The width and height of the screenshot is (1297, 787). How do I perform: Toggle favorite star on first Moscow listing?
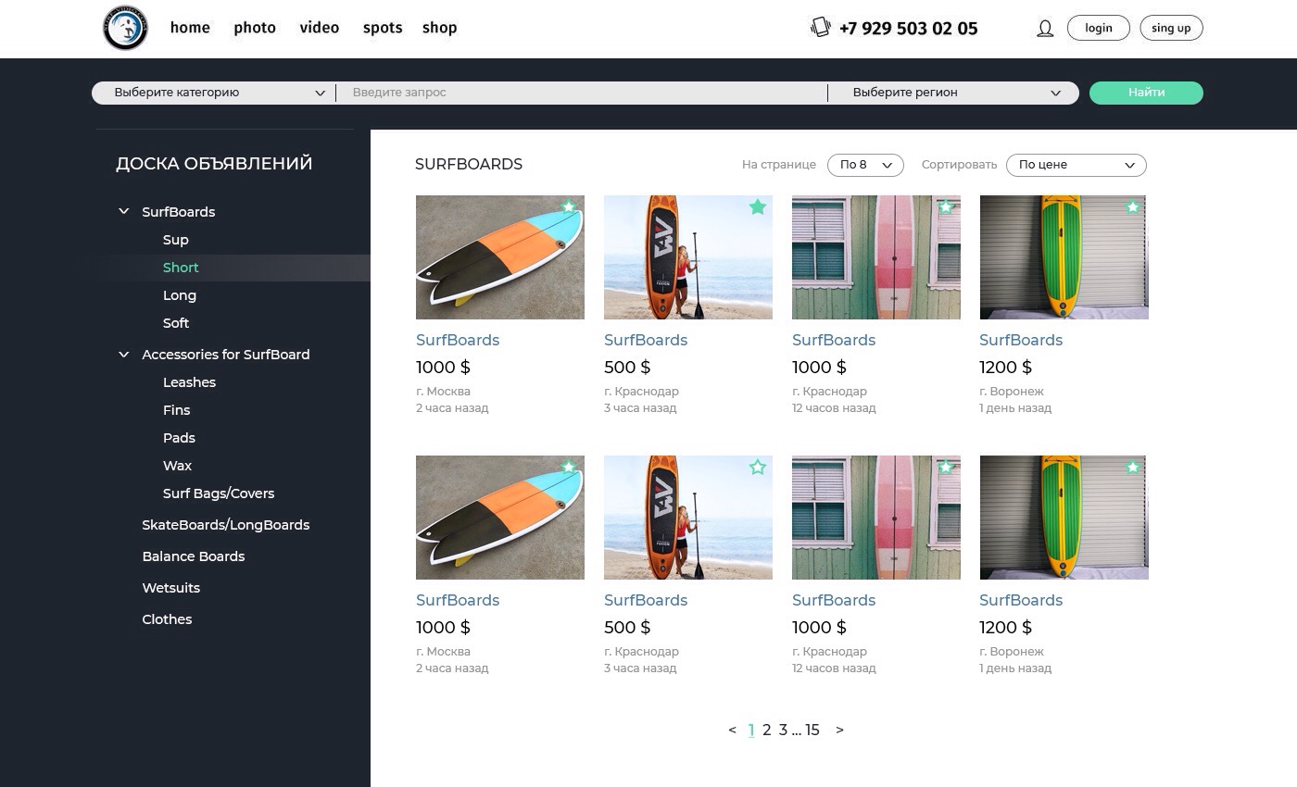point(569,207)
